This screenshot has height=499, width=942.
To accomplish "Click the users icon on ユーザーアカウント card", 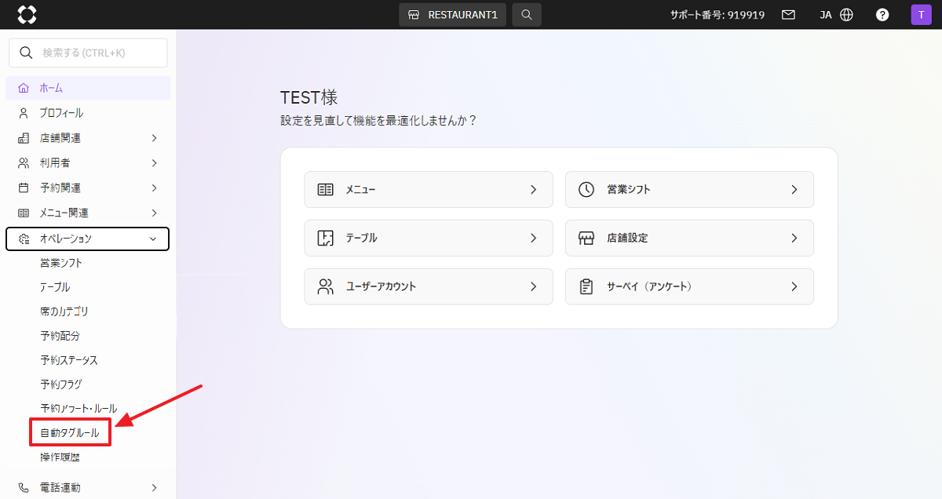I will pos(326,286).
